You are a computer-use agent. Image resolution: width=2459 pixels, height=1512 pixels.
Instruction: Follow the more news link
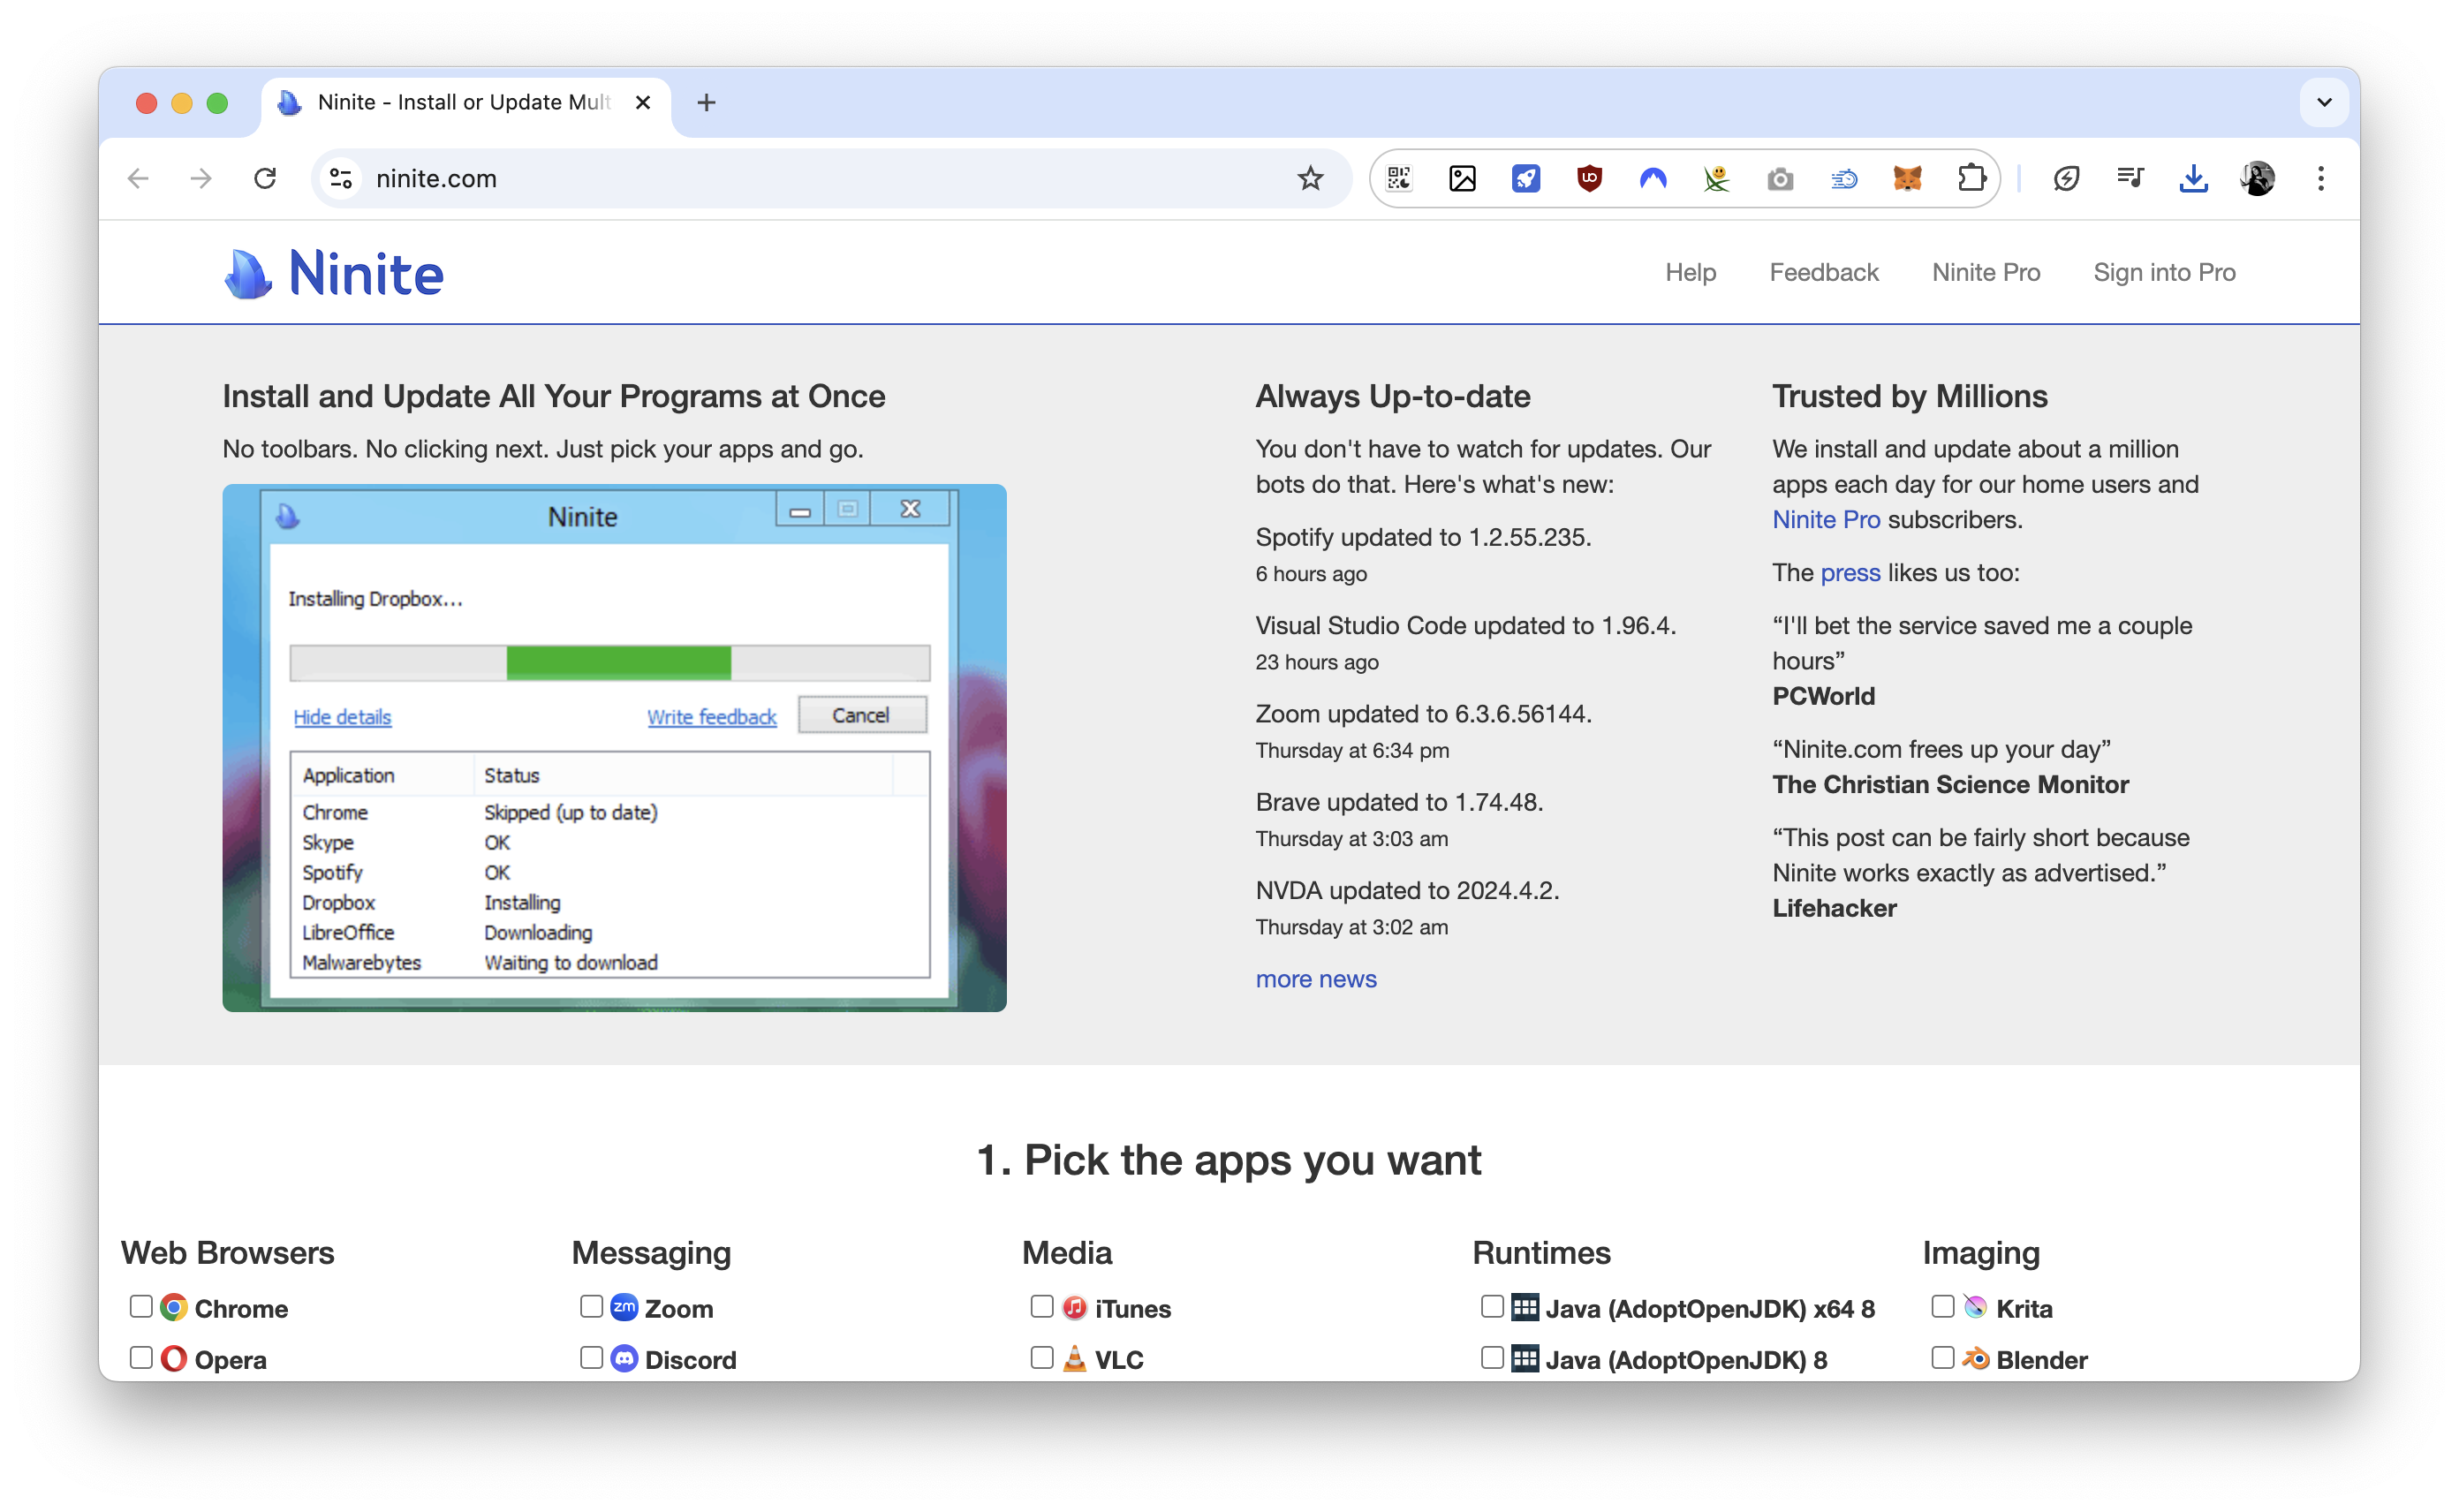point(1316,979)
